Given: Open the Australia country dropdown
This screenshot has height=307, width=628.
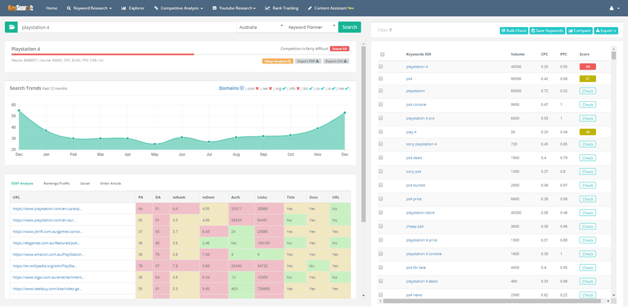Looking at the screenshot, I should coord(260,27).
